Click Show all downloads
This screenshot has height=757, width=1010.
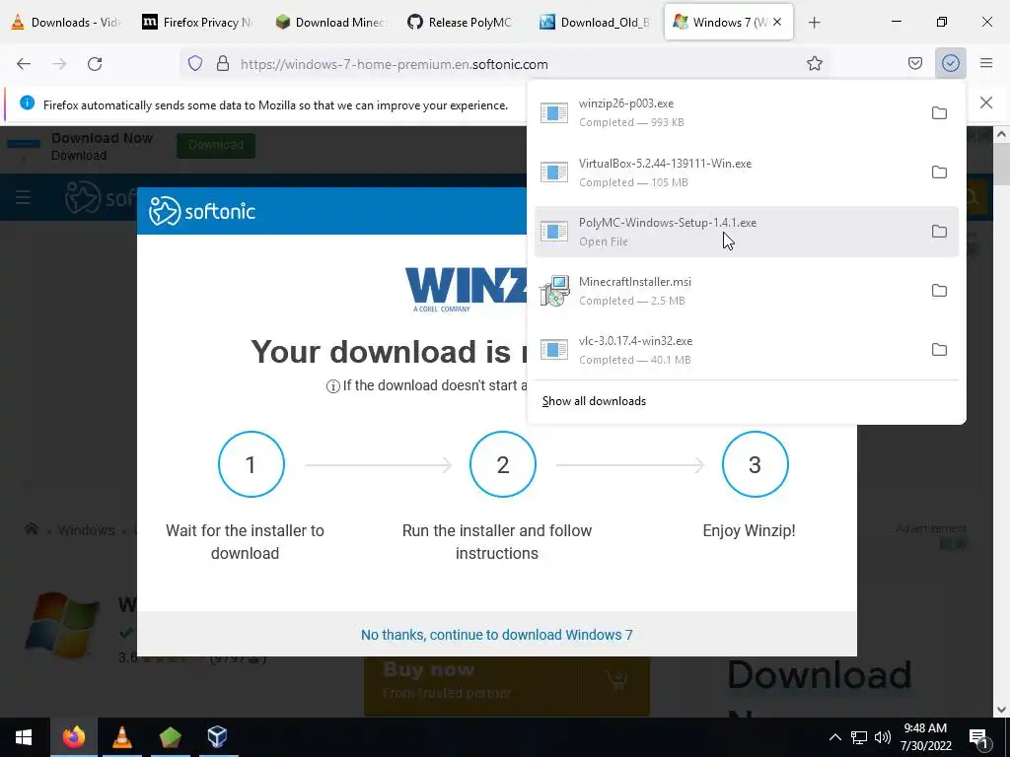594,401
